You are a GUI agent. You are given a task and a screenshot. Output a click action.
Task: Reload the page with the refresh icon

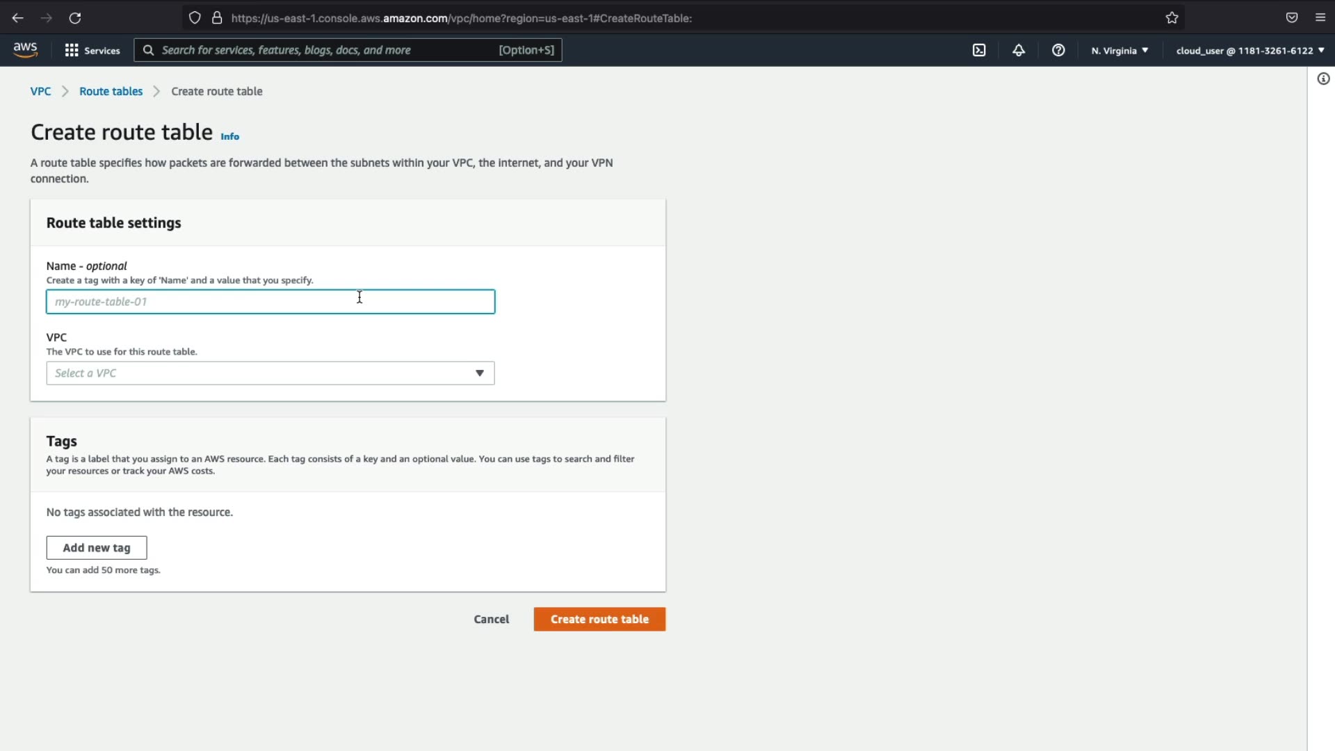[x=75, y=18]
